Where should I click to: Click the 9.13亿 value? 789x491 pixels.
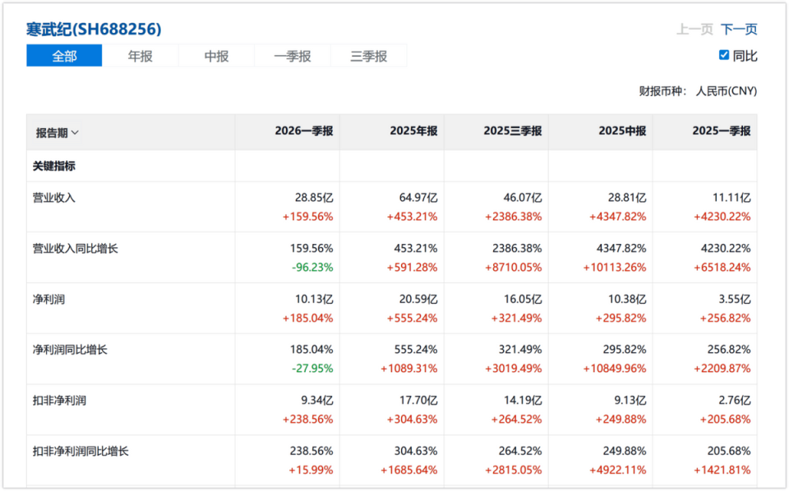(x=630, y=401)
